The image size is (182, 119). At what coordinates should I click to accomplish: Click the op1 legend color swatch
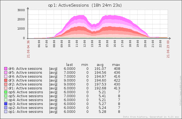coord(6,112)
